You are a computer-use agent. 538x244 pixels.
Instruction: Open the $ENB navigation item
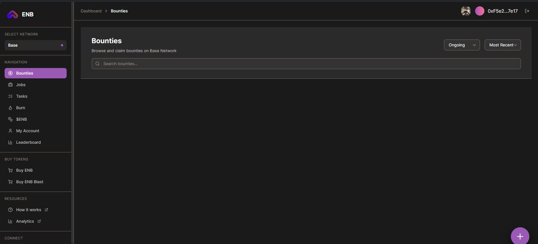pos(35,120)
